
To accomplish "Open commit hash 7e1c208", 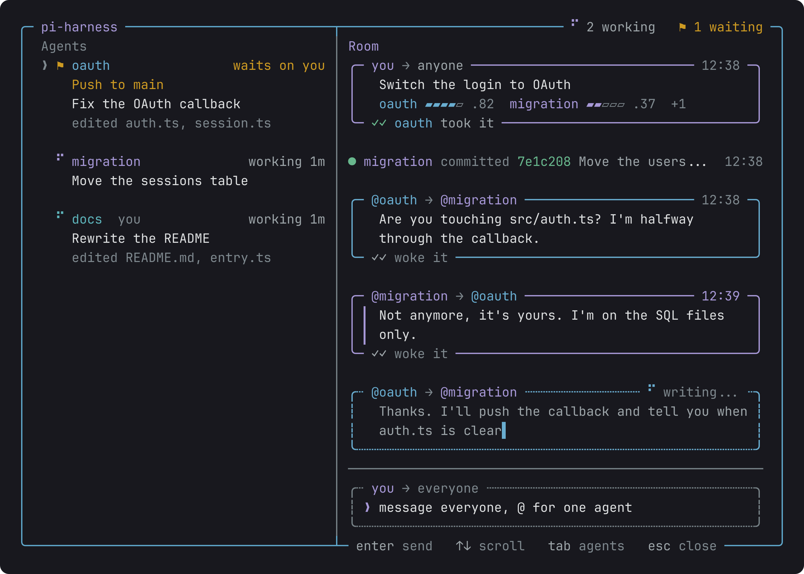I will point(544,161).
